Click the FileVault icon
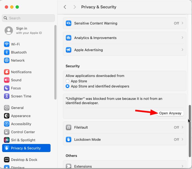This screenshot has height=169, width=192. (x=69, y=127)
